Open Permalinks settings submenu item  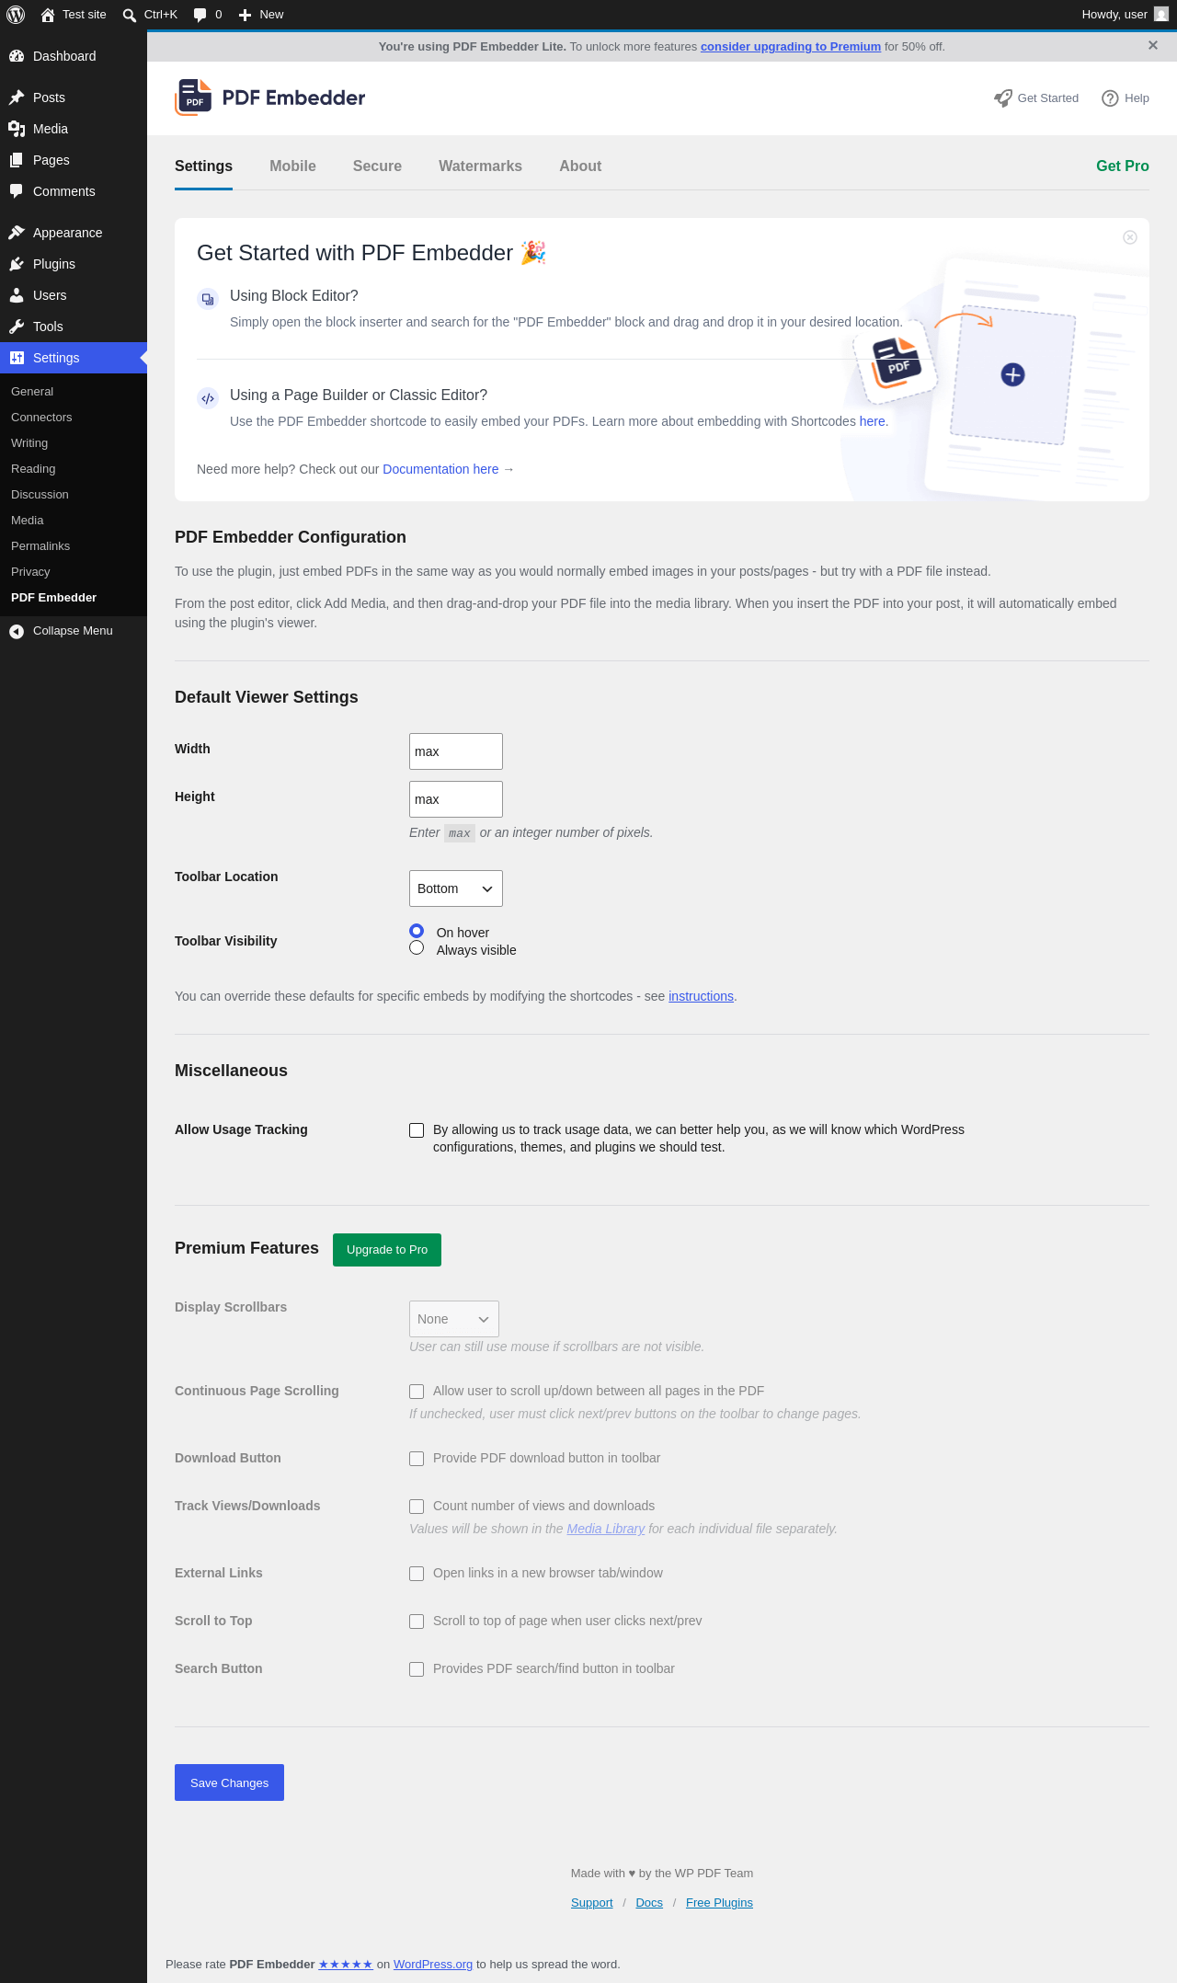(40, 546)
